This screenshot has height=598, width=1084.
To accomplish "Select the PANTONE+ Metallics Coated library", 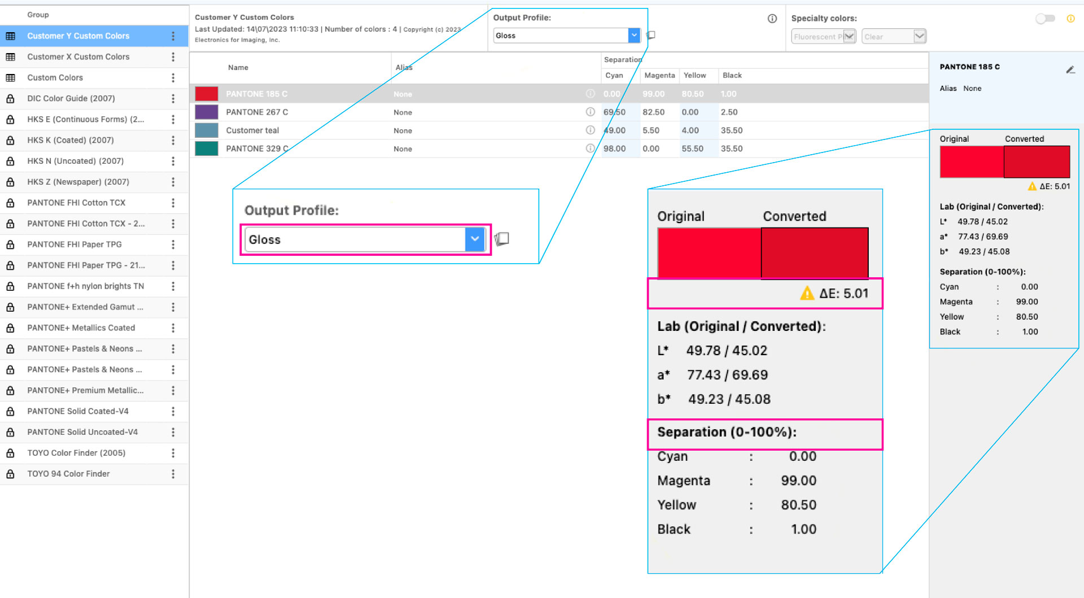I will [81, 328].
